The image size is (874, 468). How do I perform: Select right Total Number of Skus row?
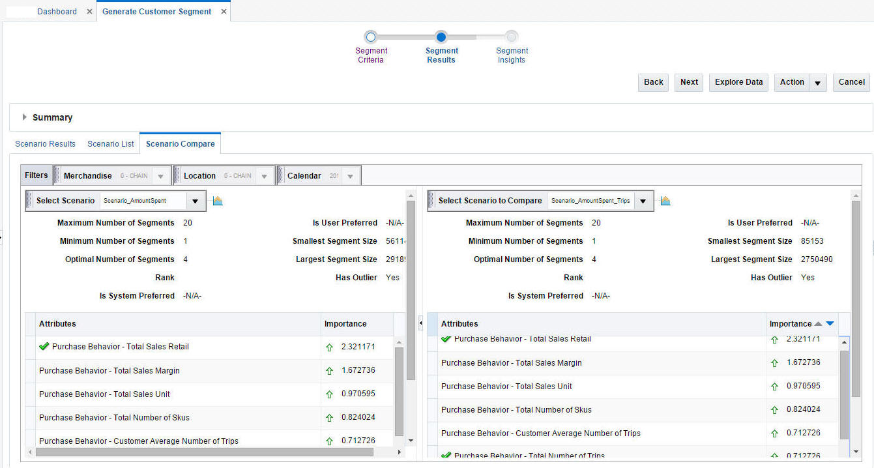coord(632,410)
